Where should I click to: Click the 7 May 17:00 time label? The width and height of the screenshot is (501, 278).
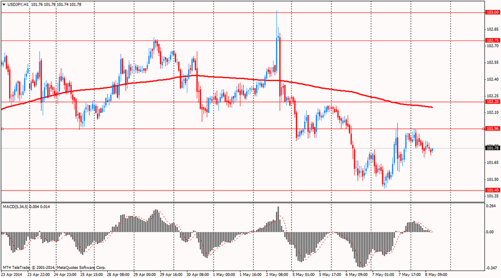coord(410,274)
